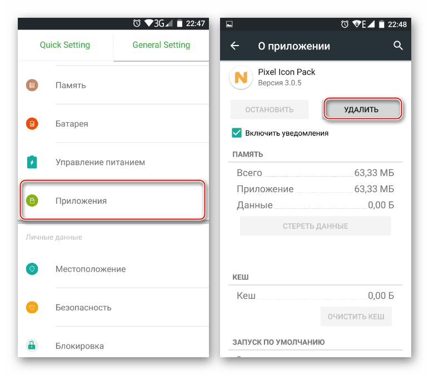
Task: Tap the 3G signal indicator in left status bar
Action: coord(163,23)
